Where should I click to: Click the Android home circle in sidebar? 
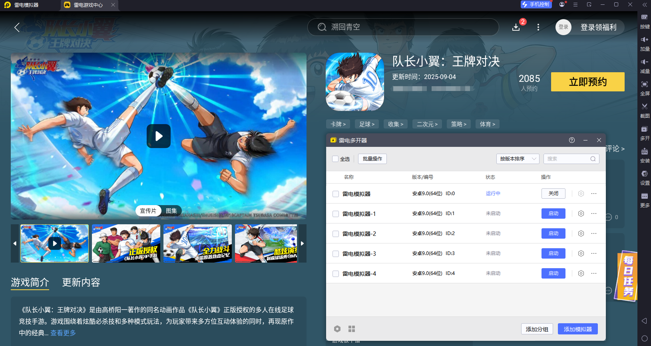(644, 338)
